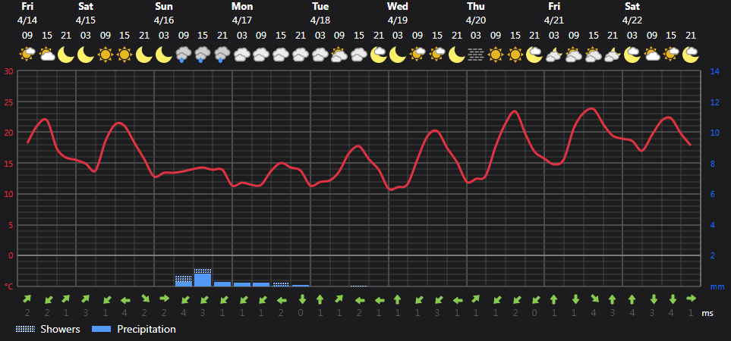Click the Precipitation legend swatch
Image resolution: width=731 pixels, height=341 pixels.
pyautogui.click(x=102, y=329)
